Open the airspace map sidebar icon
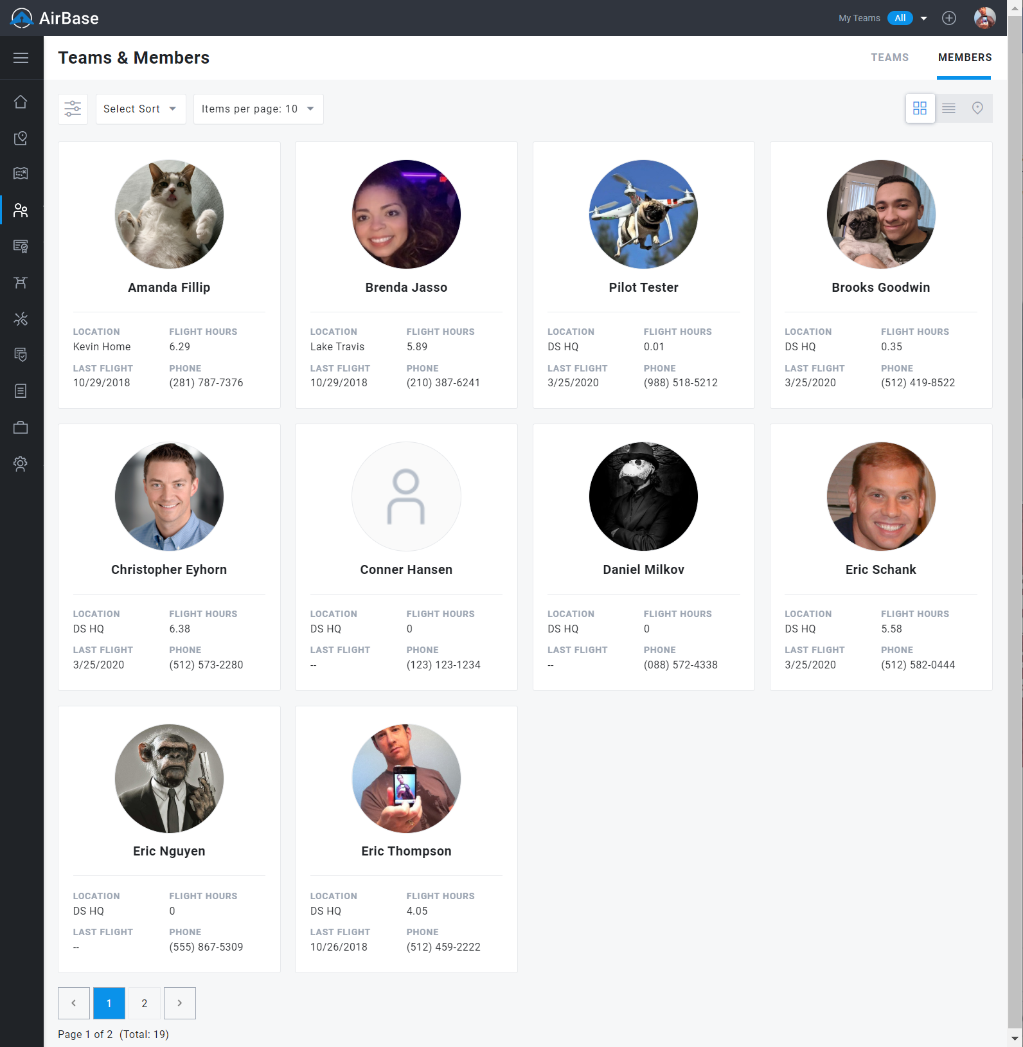Screen dimensions: 1023x1047 (x=21, y=174)
